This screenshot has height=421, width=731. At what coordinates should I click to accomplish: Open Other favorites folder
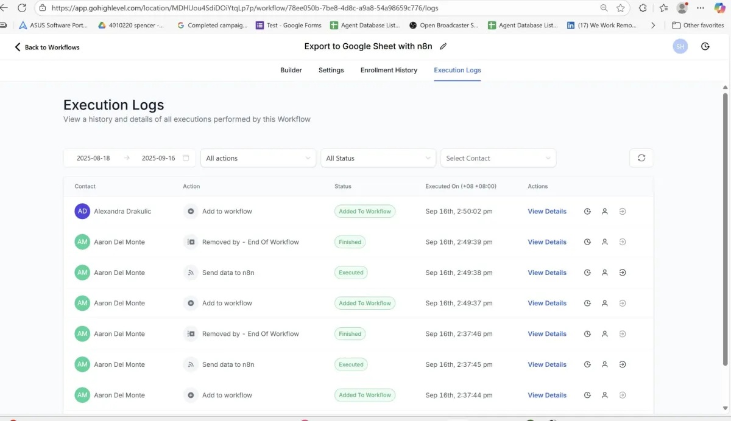click(698, 26)
